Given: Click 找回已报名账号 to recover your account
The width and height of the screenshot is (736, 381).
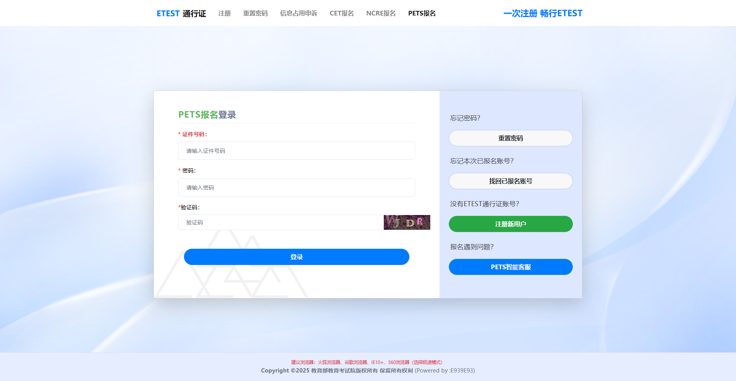Looking at the screenshot, I should 510,181.
